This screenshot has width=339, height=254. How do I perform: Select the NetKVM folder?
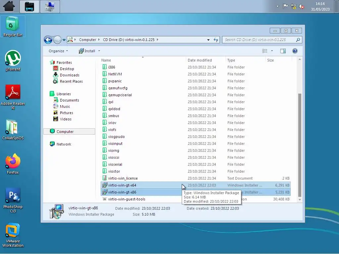[x=196, y=74]
